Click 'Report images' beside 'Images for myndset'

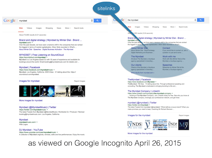[80, 81]
